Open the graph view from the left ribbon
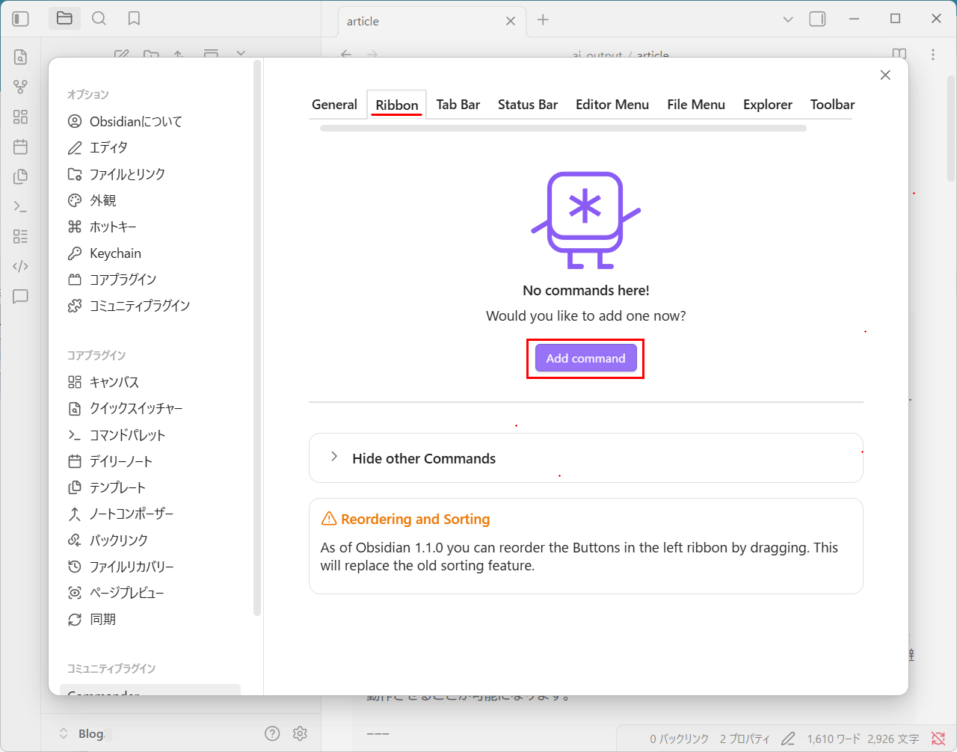Screen dimensions: 957x752 click(x=20, y=87)
